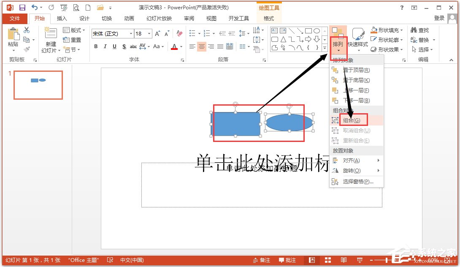
Task: Click the Undo arrow icon
Action: pos(35,7)
